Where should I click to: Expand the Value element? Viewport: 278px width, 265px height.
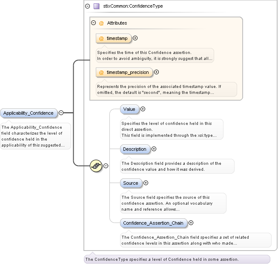coord(143,109)
